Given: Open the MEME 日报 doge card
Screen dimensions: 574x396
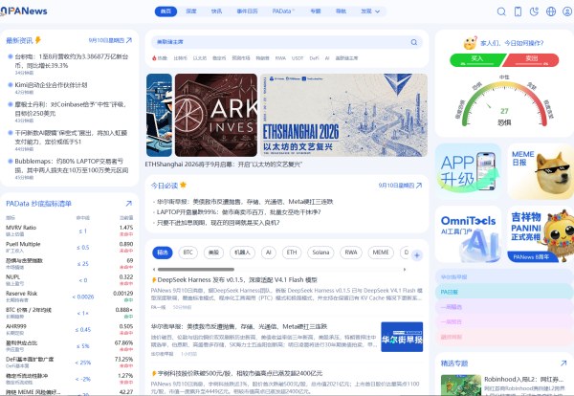Looking at the screenshot, I should pos(541,171).
